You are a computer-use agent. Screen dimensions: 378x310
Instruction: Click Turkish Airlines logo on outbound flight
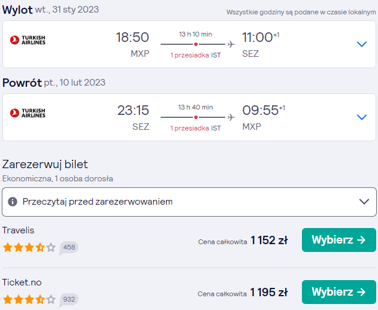pos(28,40)
